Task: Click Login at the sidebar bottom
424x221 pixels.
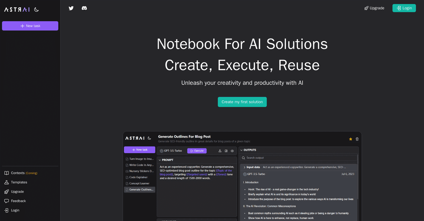Action: pyautogui.click(x=15, y=210)
